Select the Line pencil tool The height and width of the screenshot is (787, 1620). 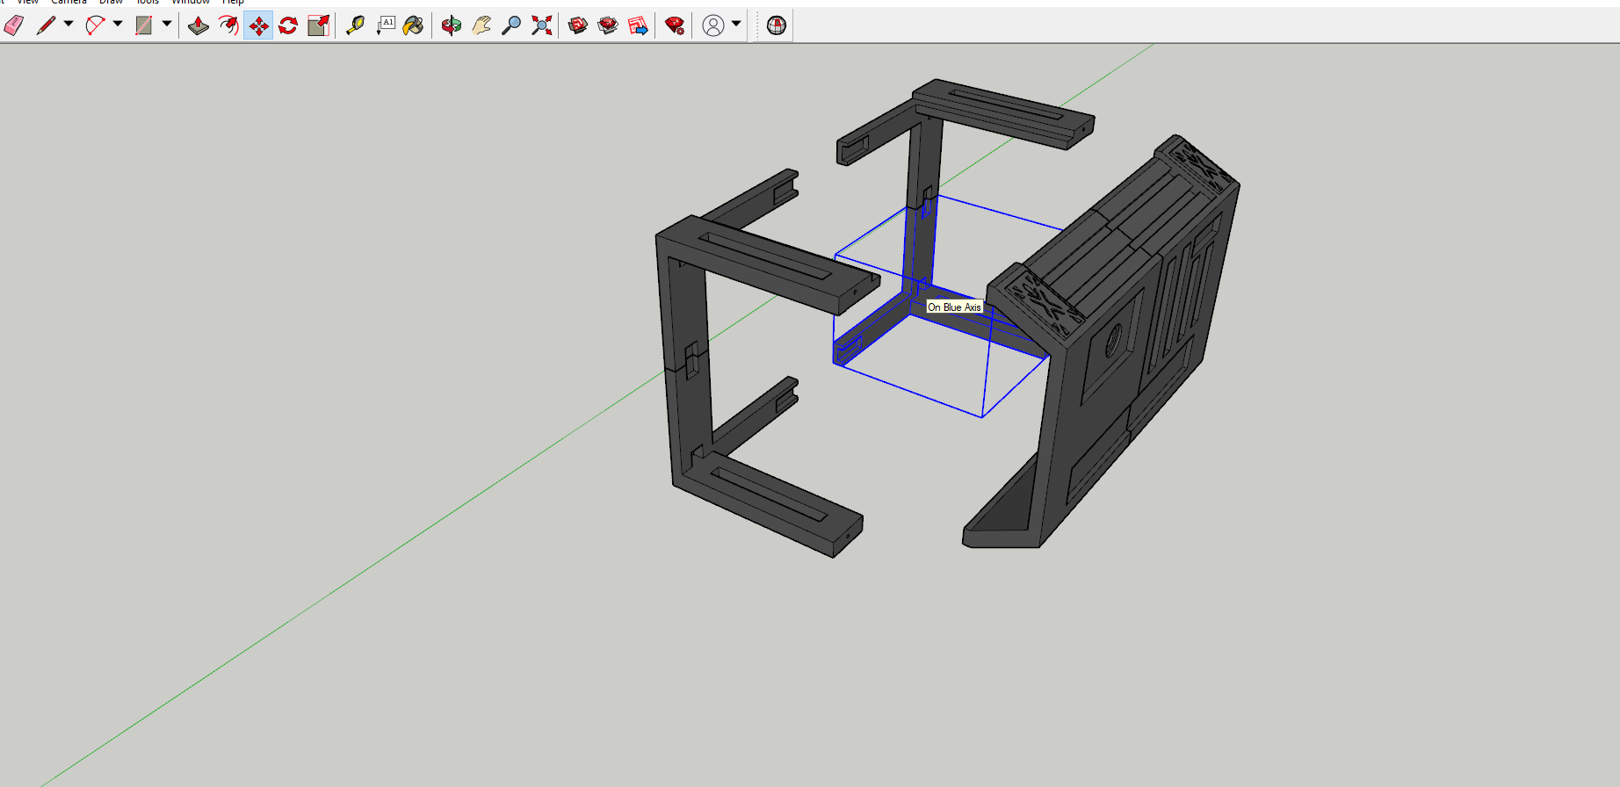(46, 25)
